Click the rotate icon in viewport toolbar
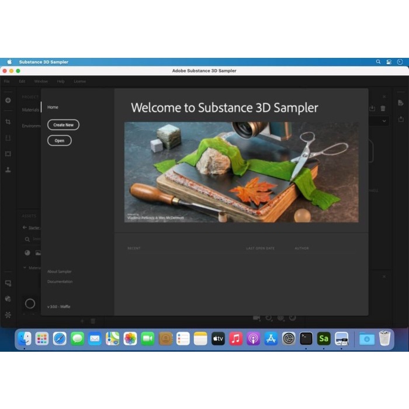Viewport: 409px width, 409px height. point(269,318)
